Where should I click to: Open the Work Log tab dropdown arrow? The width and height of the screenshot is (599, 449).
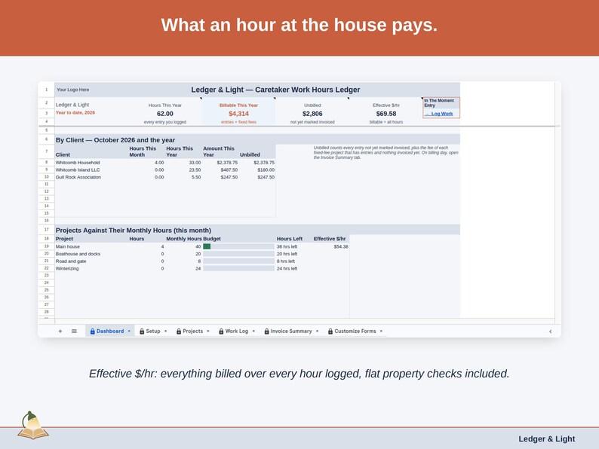coord(253,331)
